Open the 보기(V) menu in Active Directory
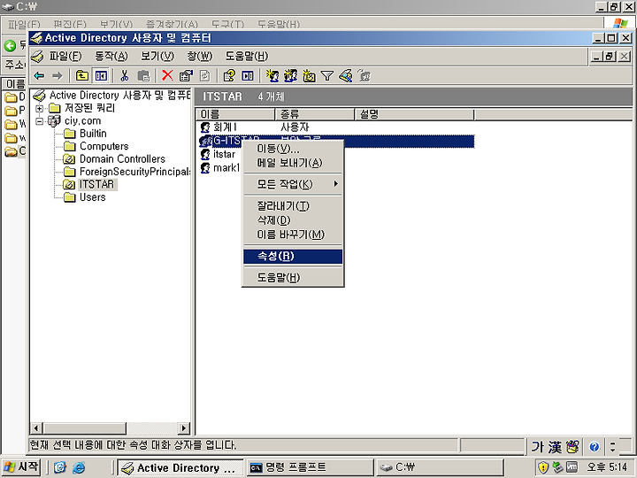The width and height of the screenshot is (637, 478). pos(157,56)
